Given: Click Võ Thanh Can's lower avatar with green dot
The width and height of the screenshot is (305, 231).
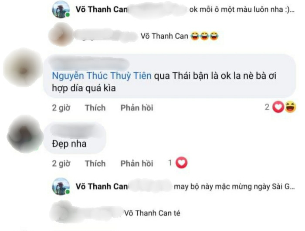Looking at the screenshot, I should coord(61,187).
